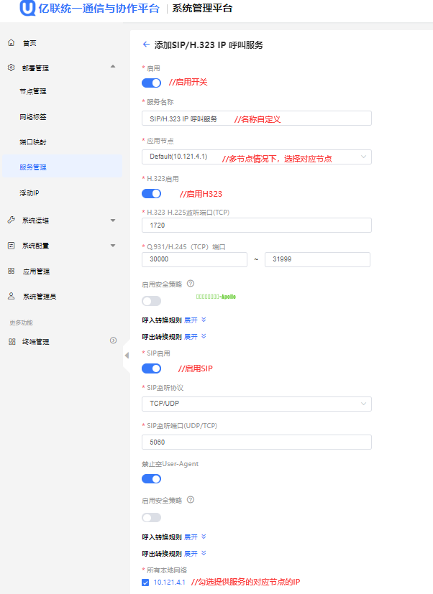Click the 系统运维 wrench icon

coord(11,220)
